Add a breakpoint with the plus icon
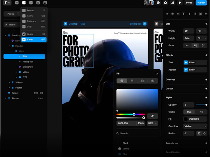Viewport: 210px width, 157px height. pyautogui.click(x=145, y=24)
